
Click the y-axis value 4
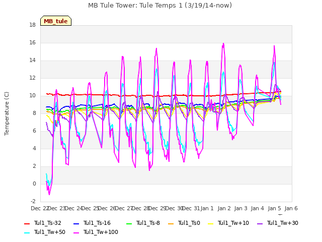pos(34,149)
